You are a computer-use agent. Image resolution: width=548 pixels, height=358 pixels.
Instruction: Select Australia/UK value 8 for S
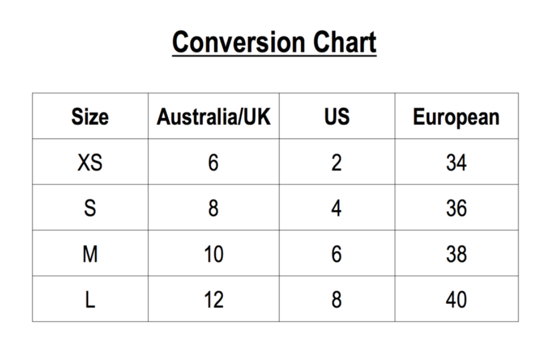pos(214,208)
